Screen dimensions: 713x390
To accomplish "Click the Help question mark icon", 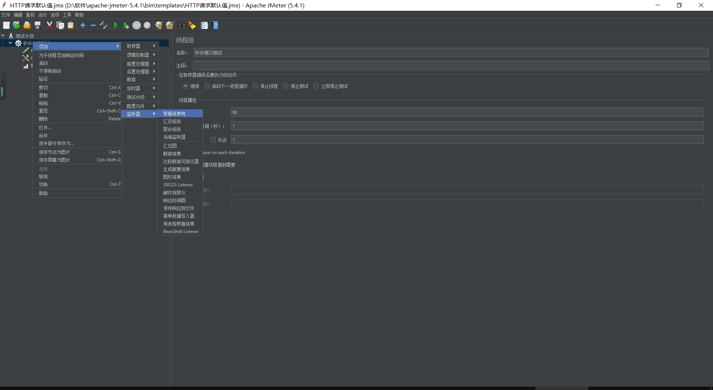I will pos(215,25).
